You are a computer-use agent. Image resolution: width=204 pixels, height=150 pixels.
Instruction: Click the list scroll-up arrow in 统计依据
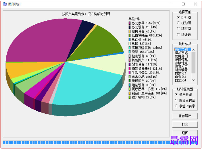tap(193, 50)
